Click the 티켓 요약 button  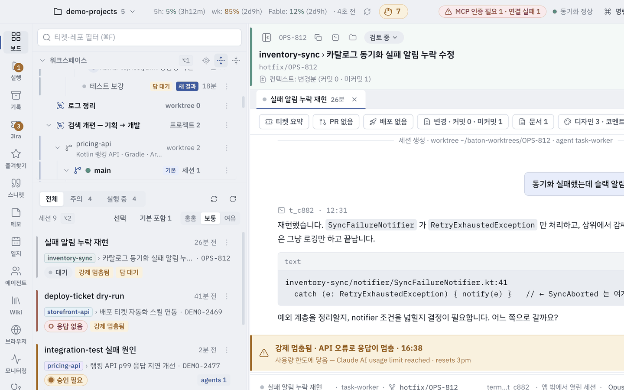click(x=284, y=122)
